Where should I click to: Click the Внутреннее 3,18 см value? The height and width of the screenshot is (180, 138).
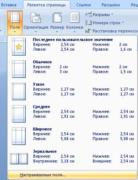67,161
